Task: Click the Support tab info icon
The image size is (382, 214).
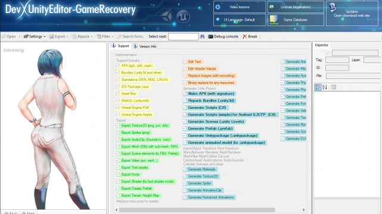Action: coord(114,46)
